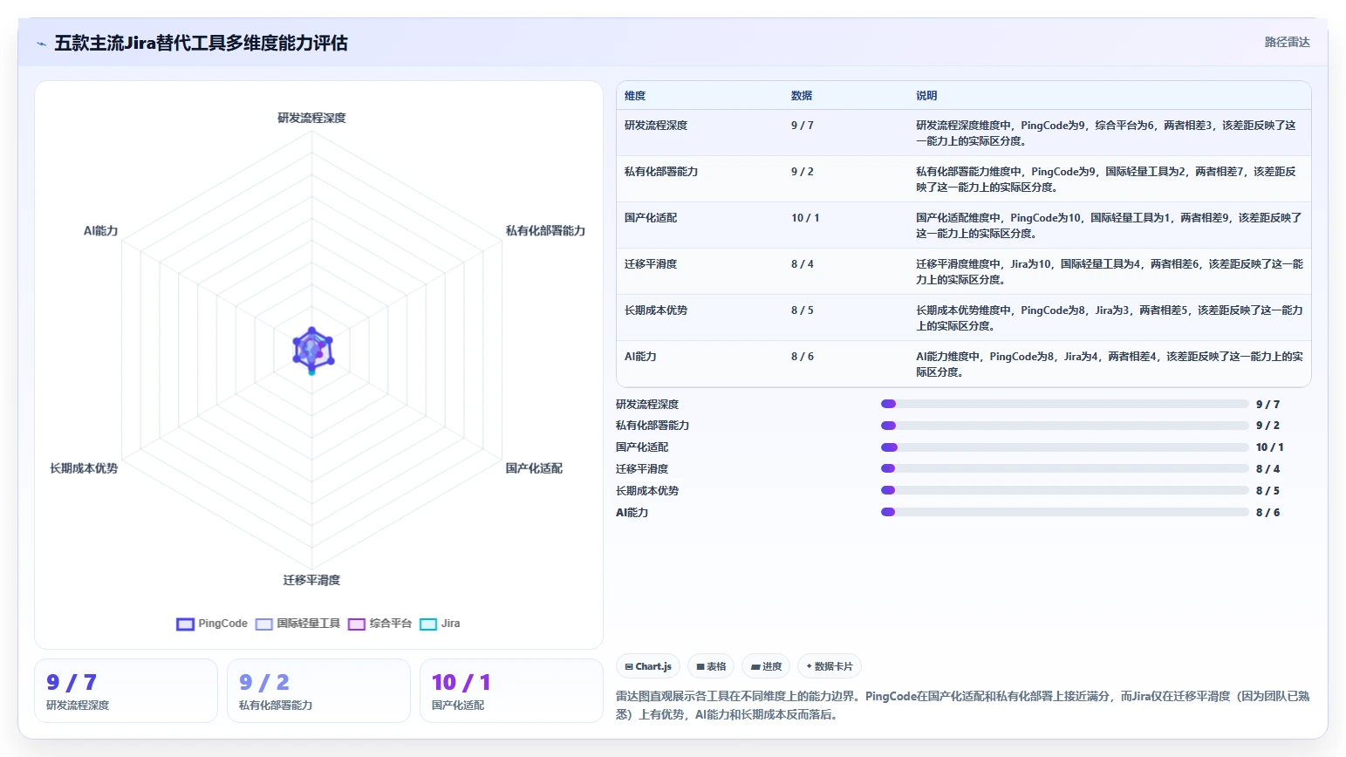The width and height of the screenshot is (1346, 757).
Task: Click the 长期成本优势 progress bar
Action: point(1065,490)
